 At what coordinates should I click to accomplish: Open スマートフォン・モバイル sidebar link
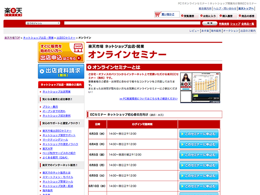click(x=58, y=177)
